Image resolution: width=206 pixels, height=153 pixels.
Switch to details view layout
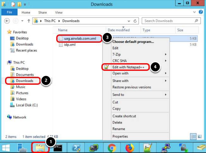point(193,137)
